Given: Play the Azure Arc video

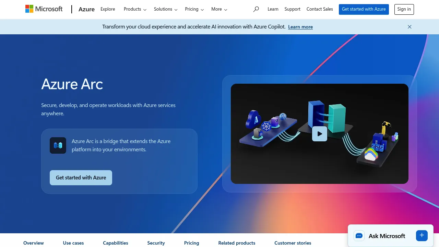Looking at the screenshot, I should click(320, 134).
